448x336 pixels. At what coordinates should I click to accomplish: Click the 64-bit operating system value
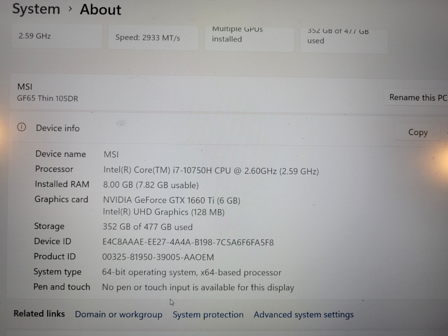tap(192, 272)
